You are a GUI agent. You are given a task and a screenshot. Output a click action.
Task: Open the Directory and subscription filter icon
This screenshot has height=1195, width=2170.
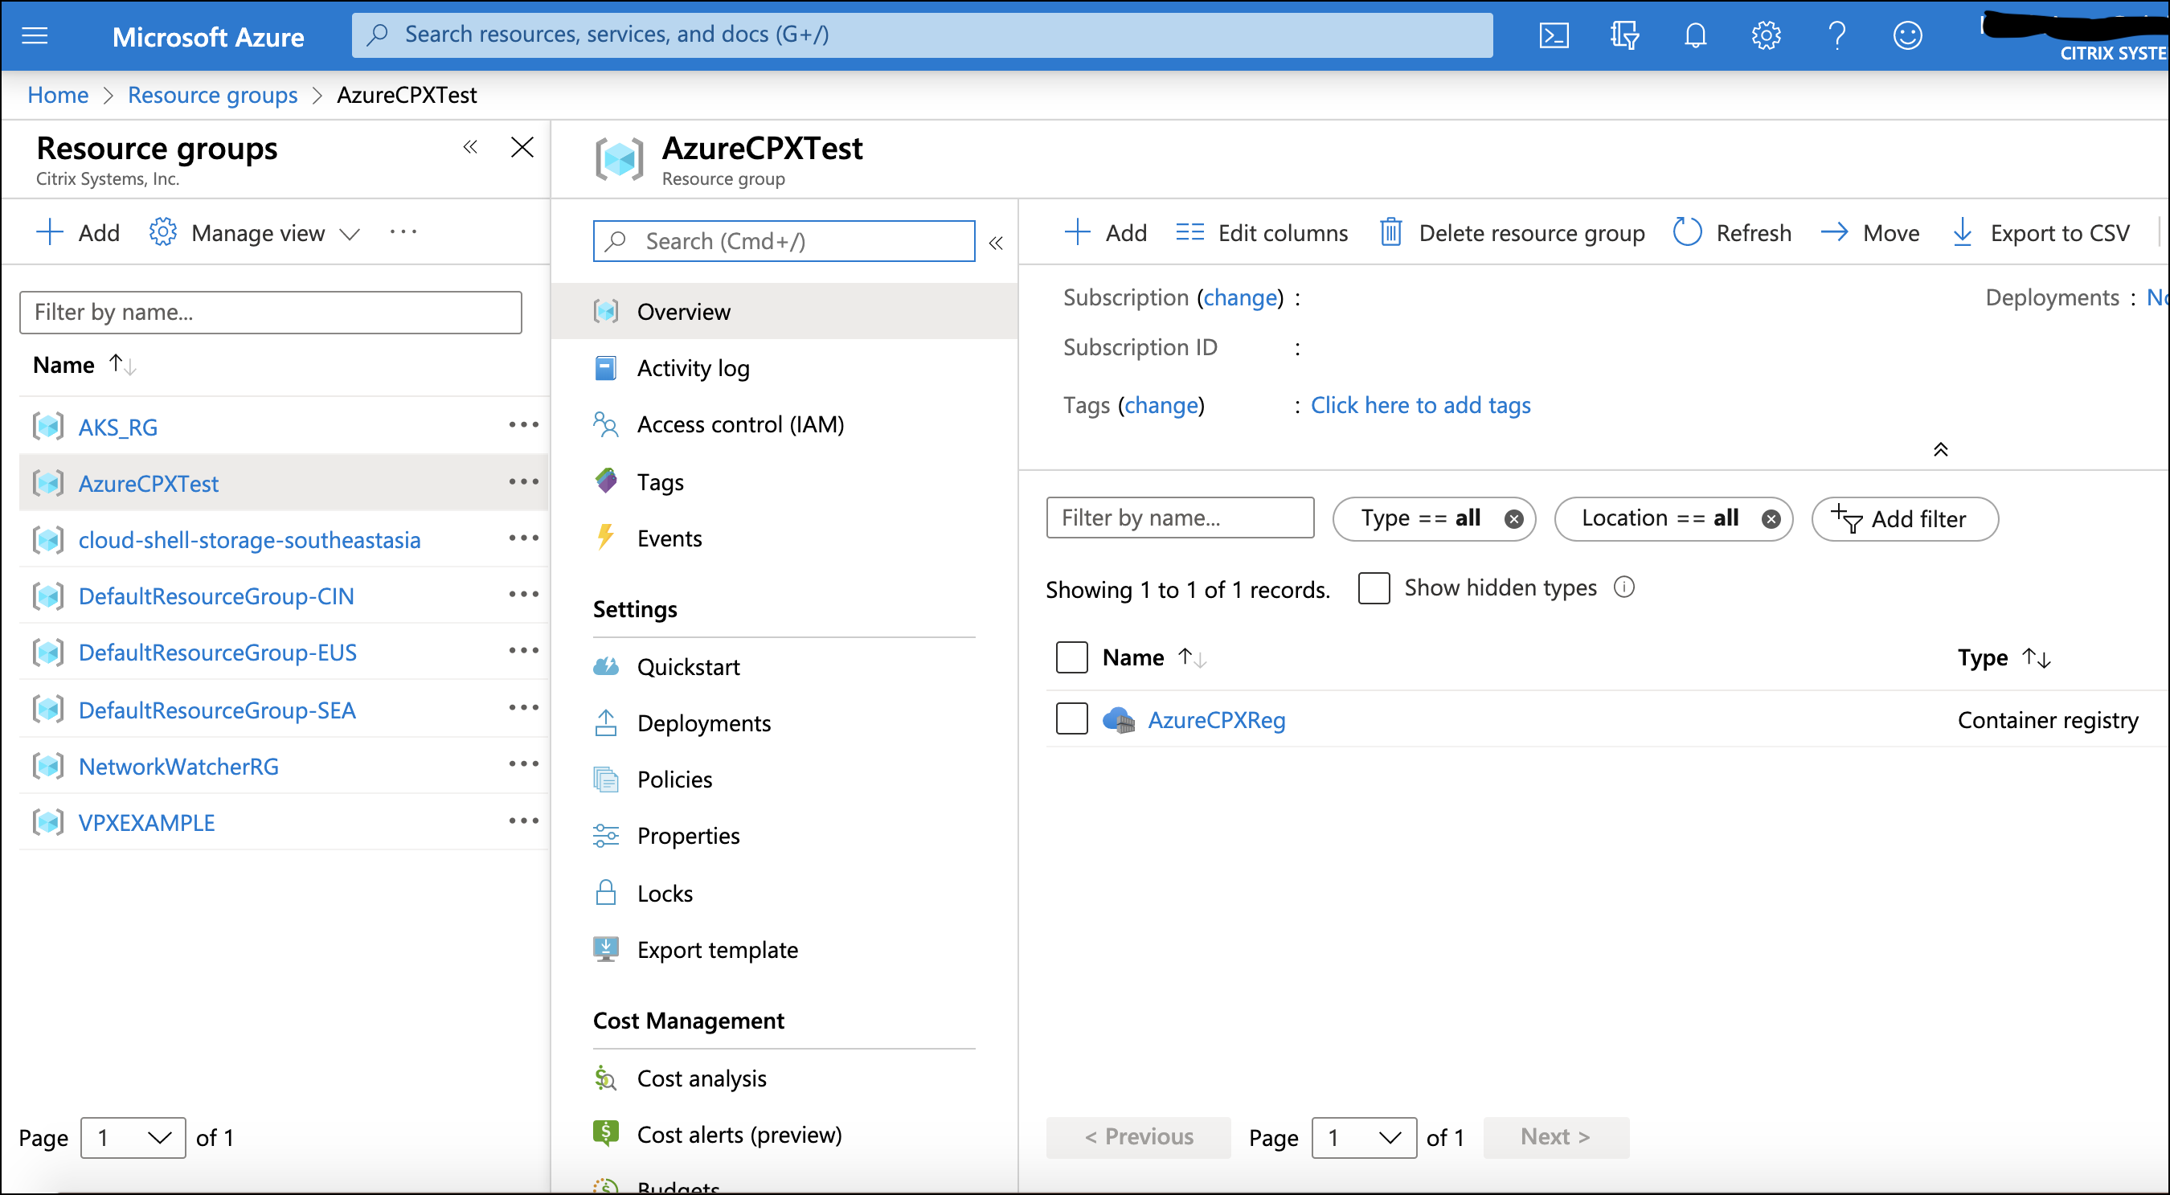pos(1624,35)
